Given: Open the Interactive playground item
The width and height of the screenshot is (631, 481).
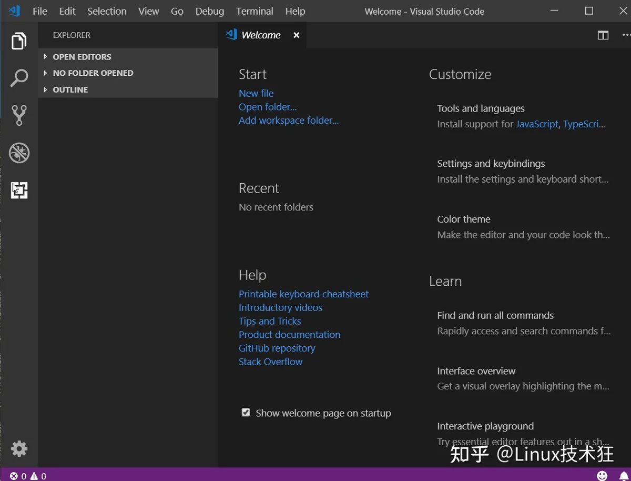Looking at the screenshot, I should coord(524,434).
